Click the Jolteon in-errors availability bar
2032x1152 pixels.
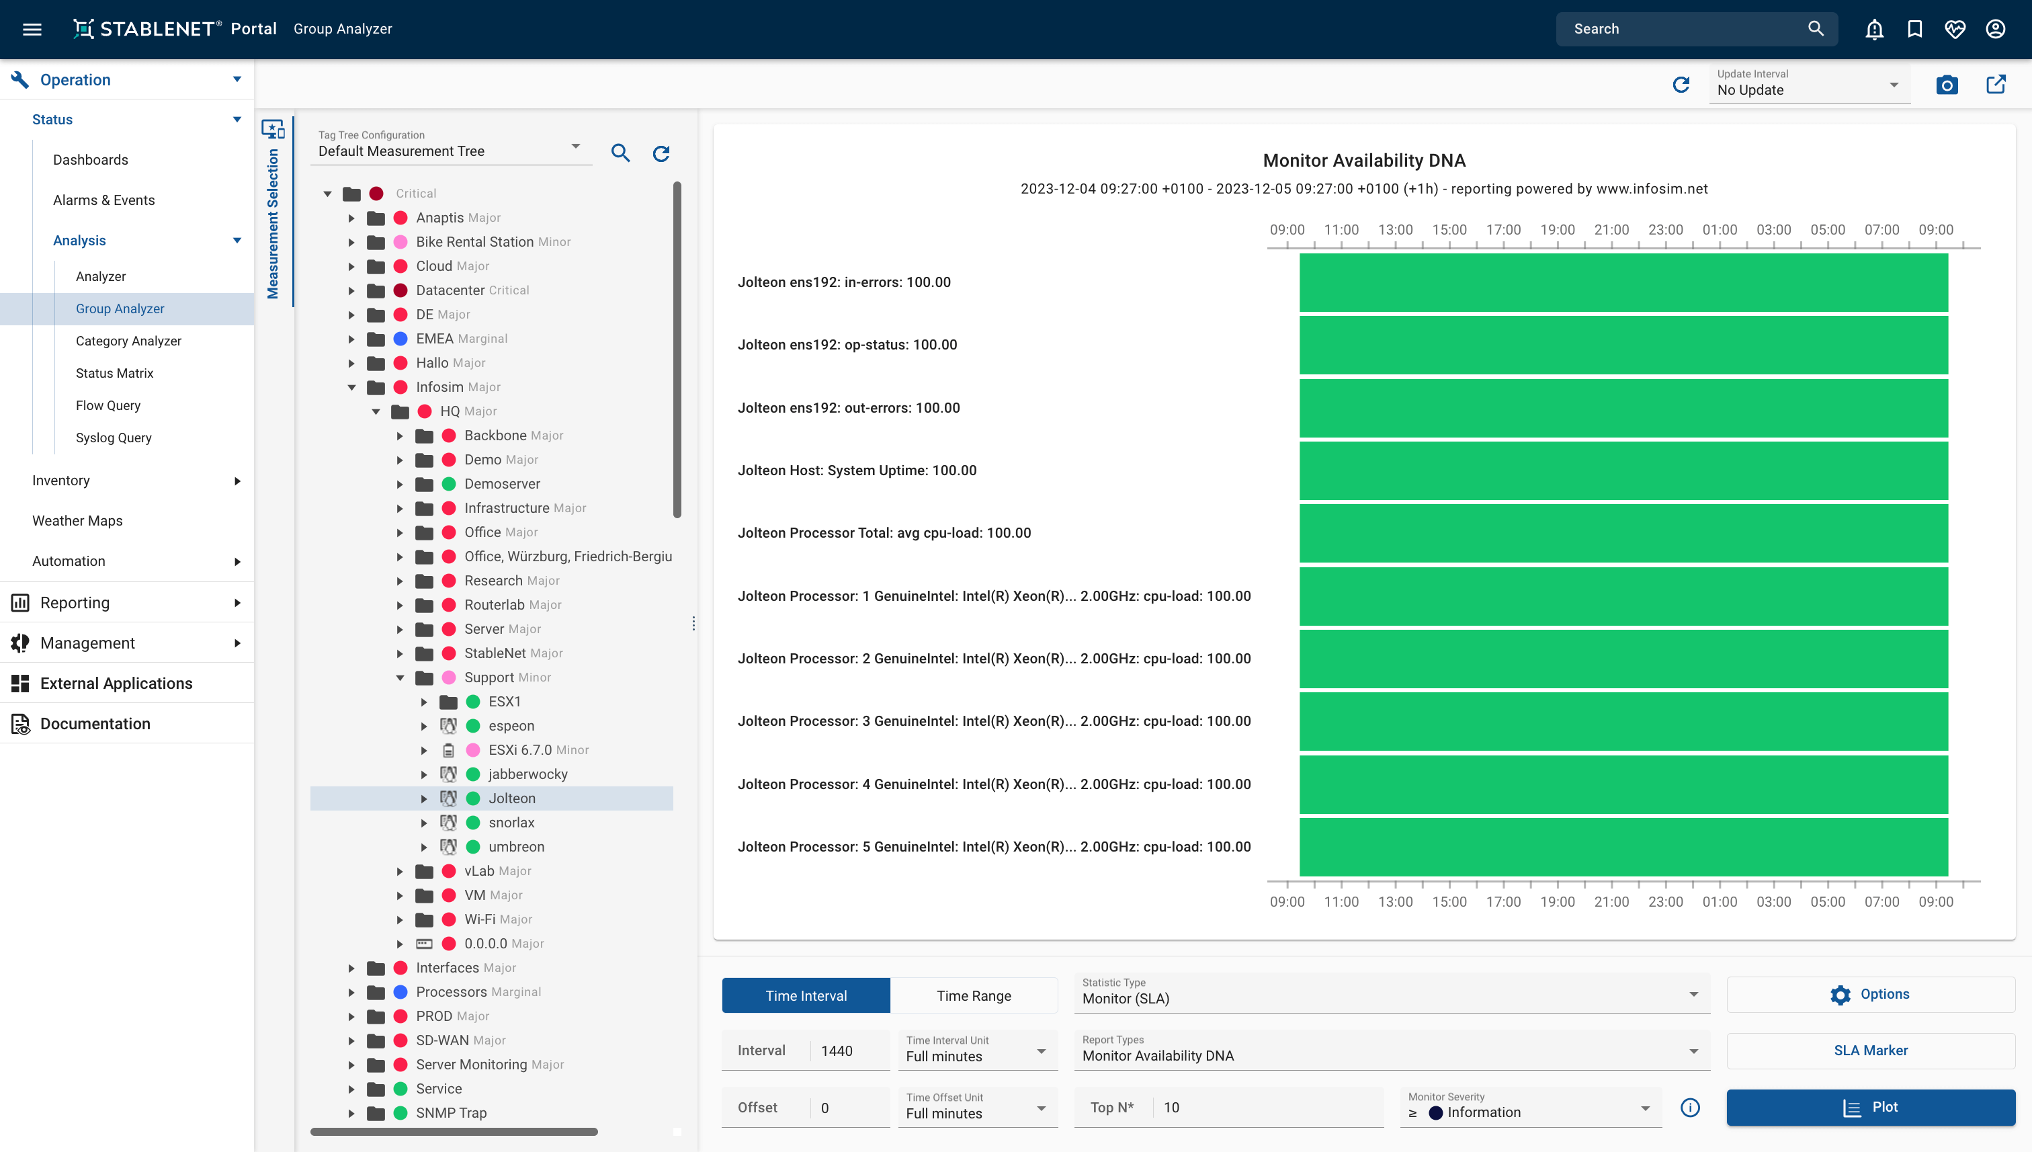1623,282
